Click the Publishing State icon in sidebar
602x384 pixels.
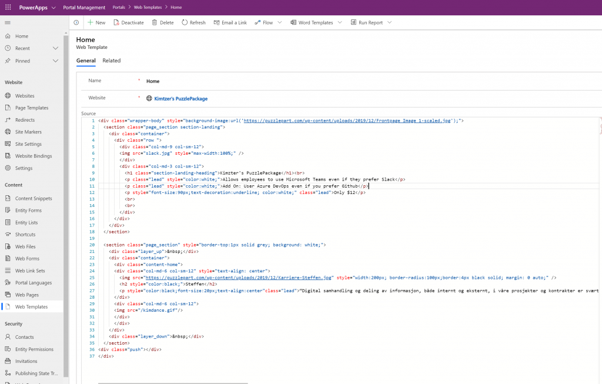tap(8, 373)
